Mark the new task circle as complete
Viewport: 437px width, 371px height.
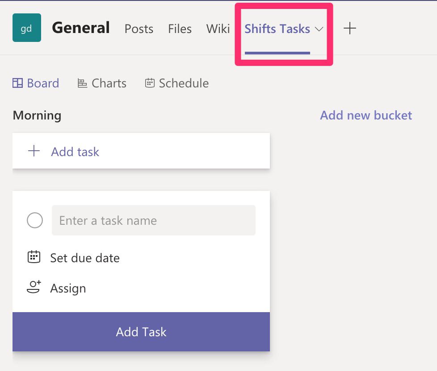click(35, 220)
